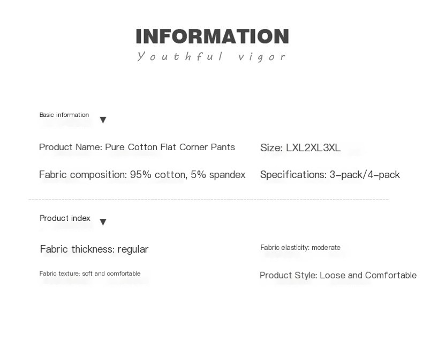Click the Basic information label

64,115
